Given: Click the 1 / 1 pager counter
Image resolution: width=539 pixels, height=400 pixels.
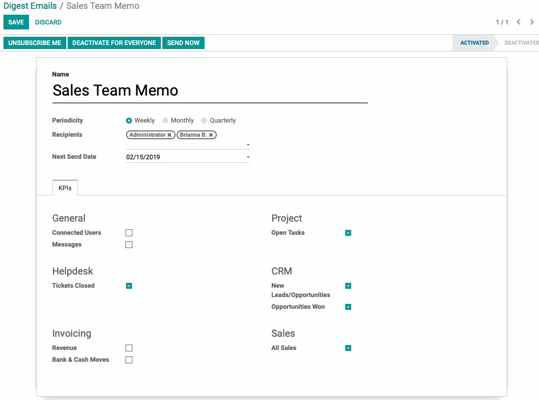Looking at the screenshot, I should tap(502, 23).
